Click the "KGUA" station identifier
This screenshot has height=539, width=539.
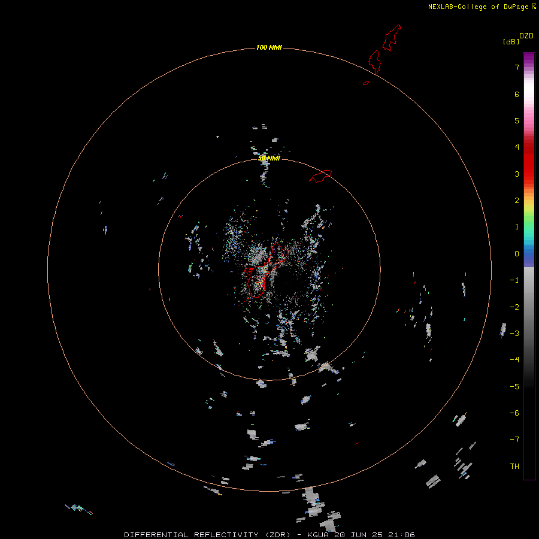[318, 535]
